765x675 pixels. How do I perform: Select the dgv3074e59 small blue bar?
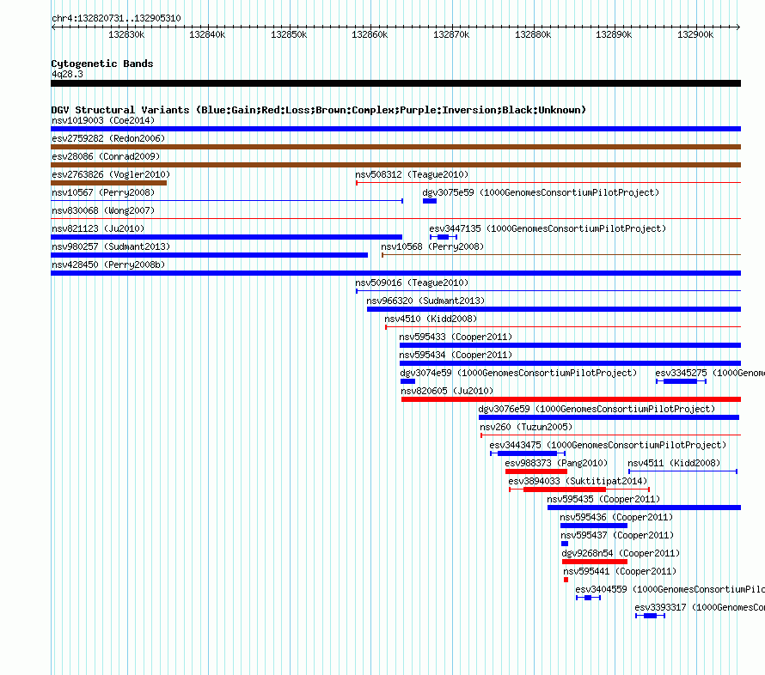click(407, 381)
